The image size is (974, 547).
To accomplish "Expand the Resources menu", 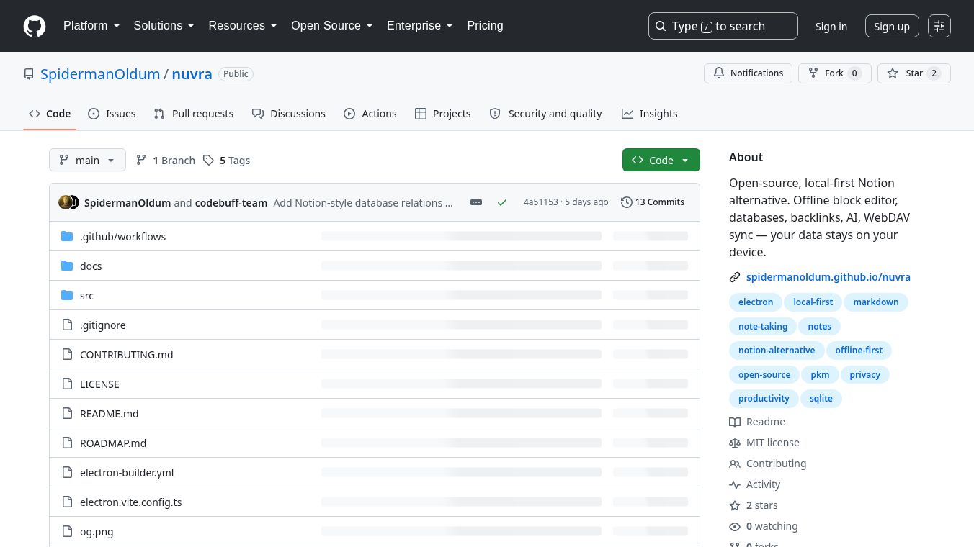I will (243, 26).
